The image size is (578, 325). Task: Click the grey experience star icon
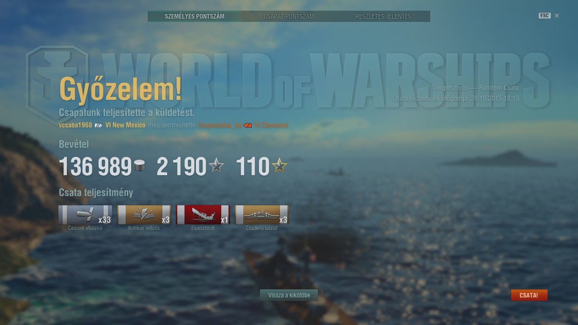click(216, 165)
